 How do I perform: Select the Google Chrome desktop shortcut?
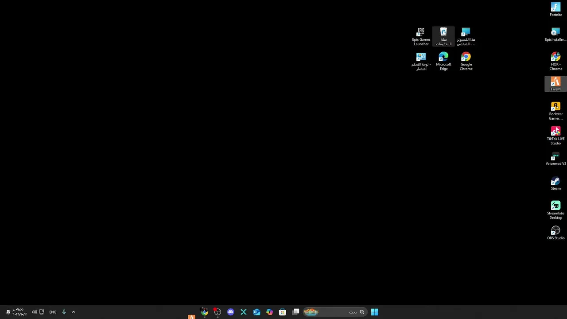click(x=466, y=61)
